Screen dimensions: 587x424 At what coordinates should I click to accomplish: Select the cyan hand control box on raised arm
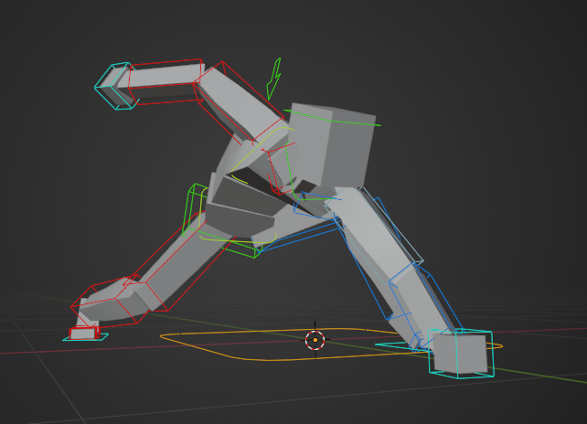point(116,87)
